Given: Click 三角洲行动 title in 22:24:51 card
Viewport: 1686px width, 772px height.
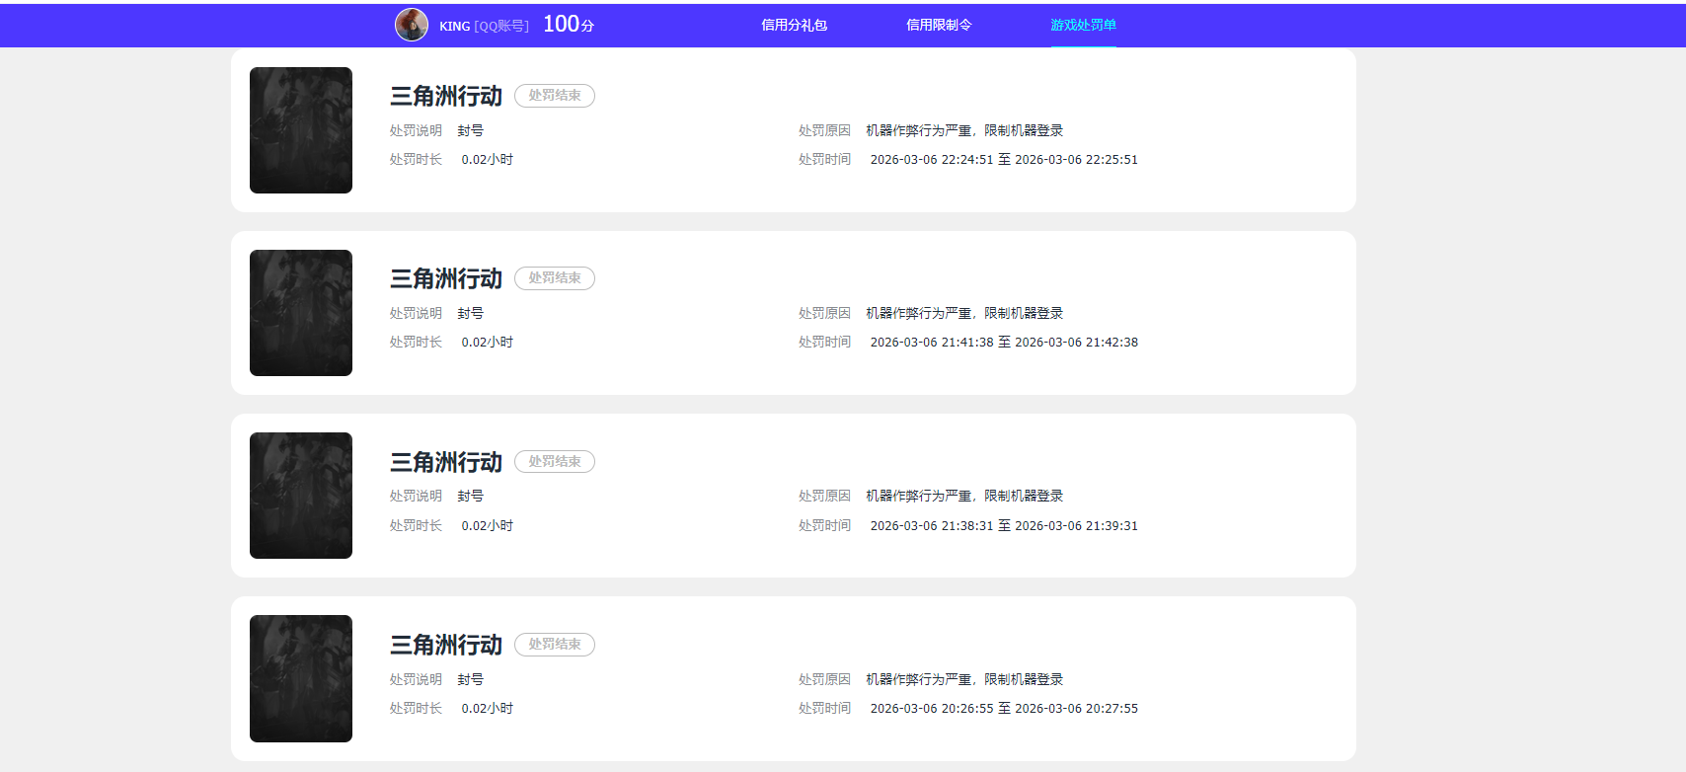Looking at the screenshot, I should (x=446, y=96).
